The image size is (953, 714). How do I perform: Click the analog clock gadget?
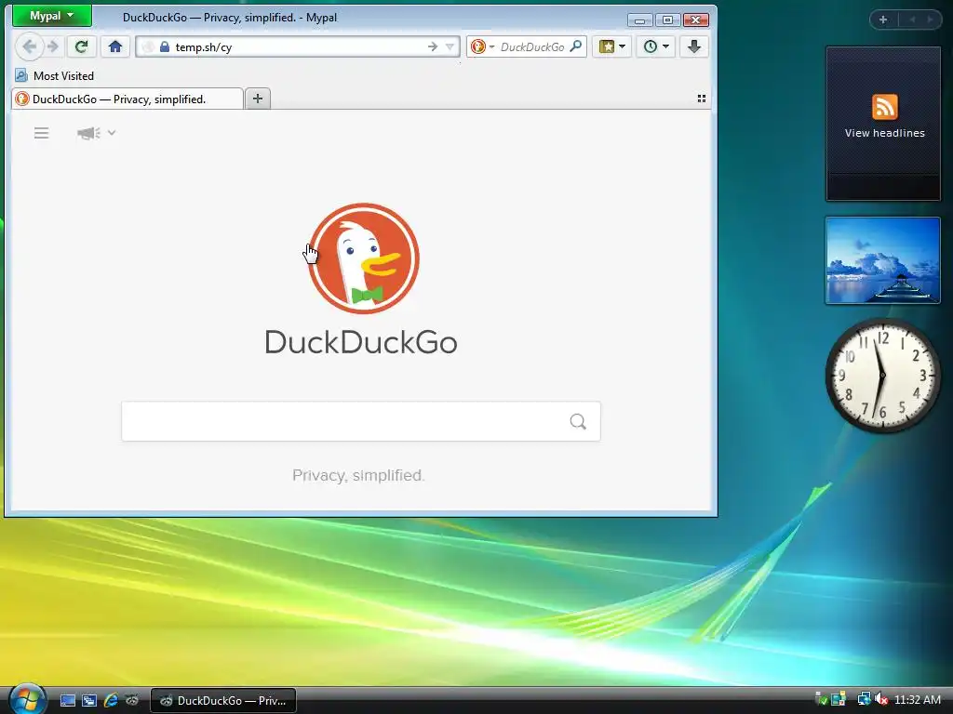point(882,376)
